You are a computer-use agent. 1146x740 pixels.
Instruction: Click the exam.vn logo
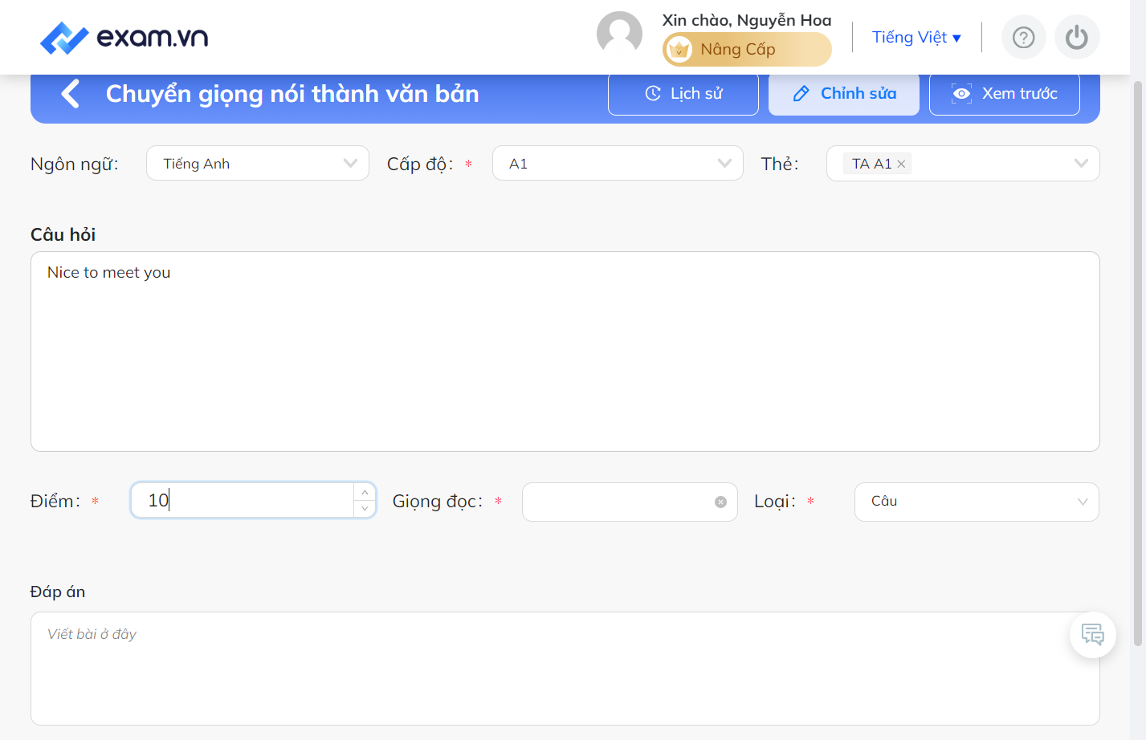point(124,38)
